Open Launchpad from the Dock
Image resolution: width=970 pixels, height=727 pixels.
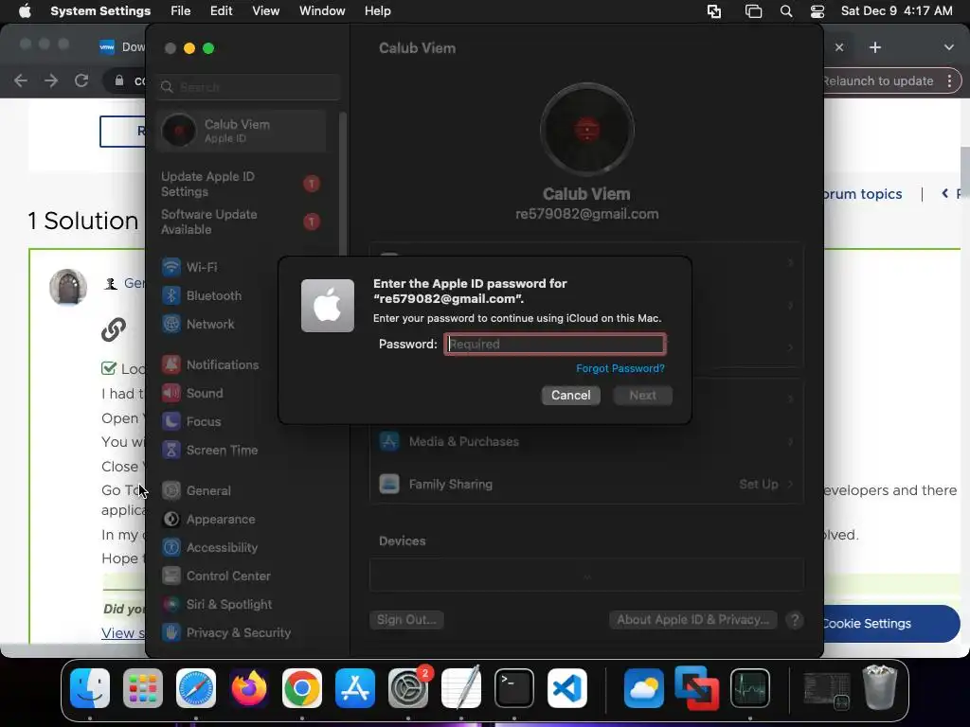pos(143,688)
